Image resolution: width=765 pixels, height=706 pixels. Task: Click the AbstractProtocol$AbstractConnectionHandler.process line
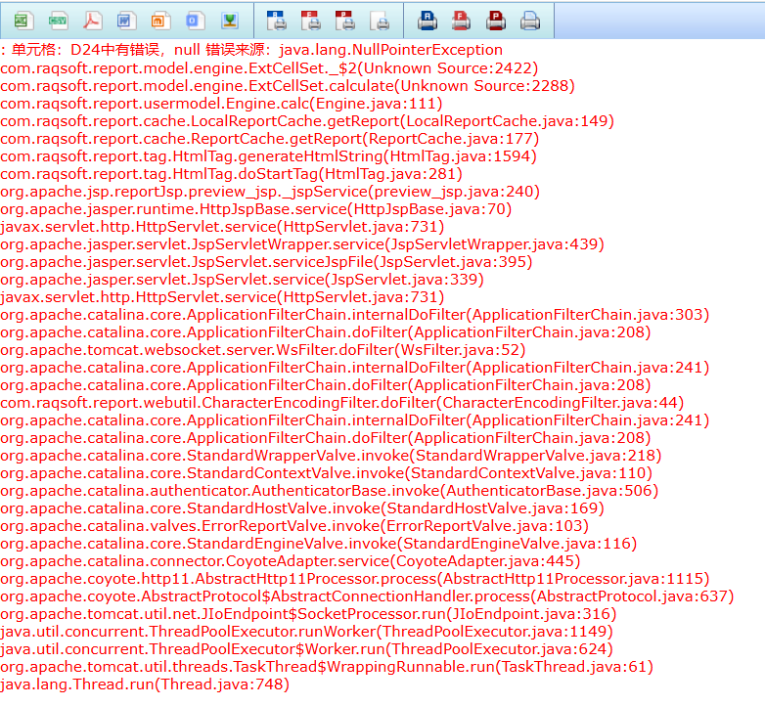367,596
